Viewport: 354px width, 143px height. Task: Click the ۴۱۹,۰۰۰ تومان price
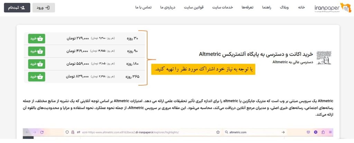77,51
